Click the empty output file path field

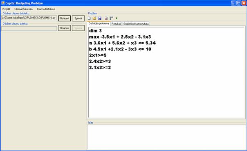click(x=29, y=28)
